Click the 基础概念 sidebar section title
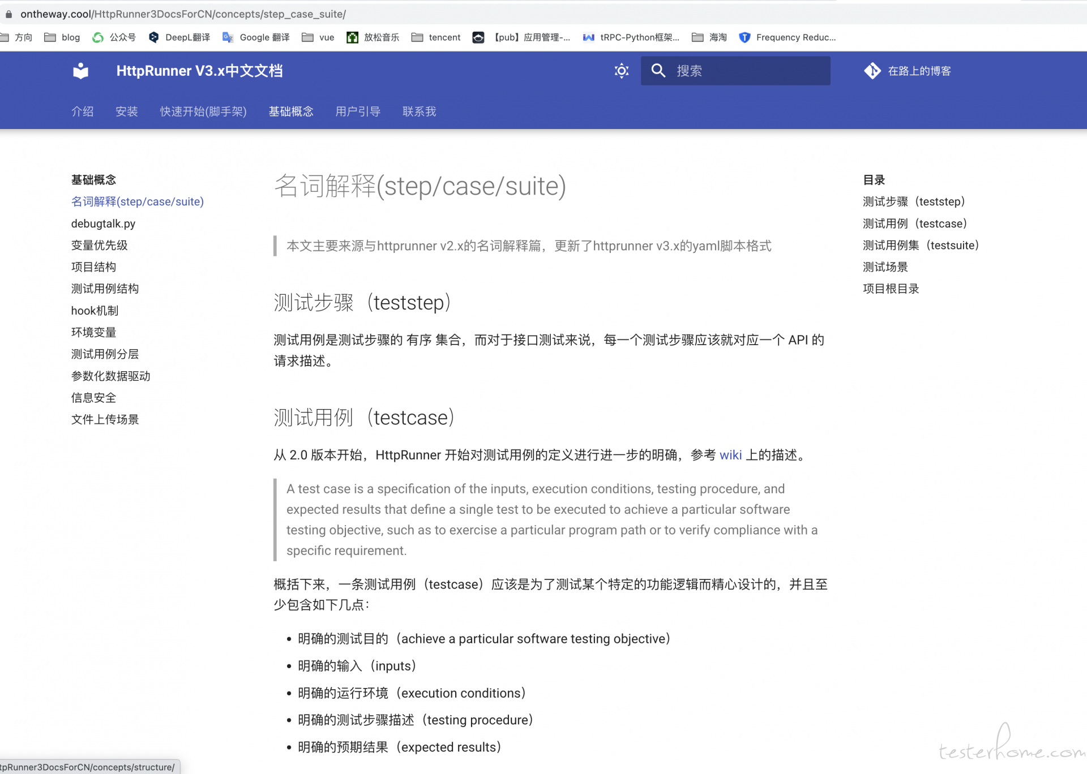The height and width of the screenshot is (774, 1087). pos(94,180)
